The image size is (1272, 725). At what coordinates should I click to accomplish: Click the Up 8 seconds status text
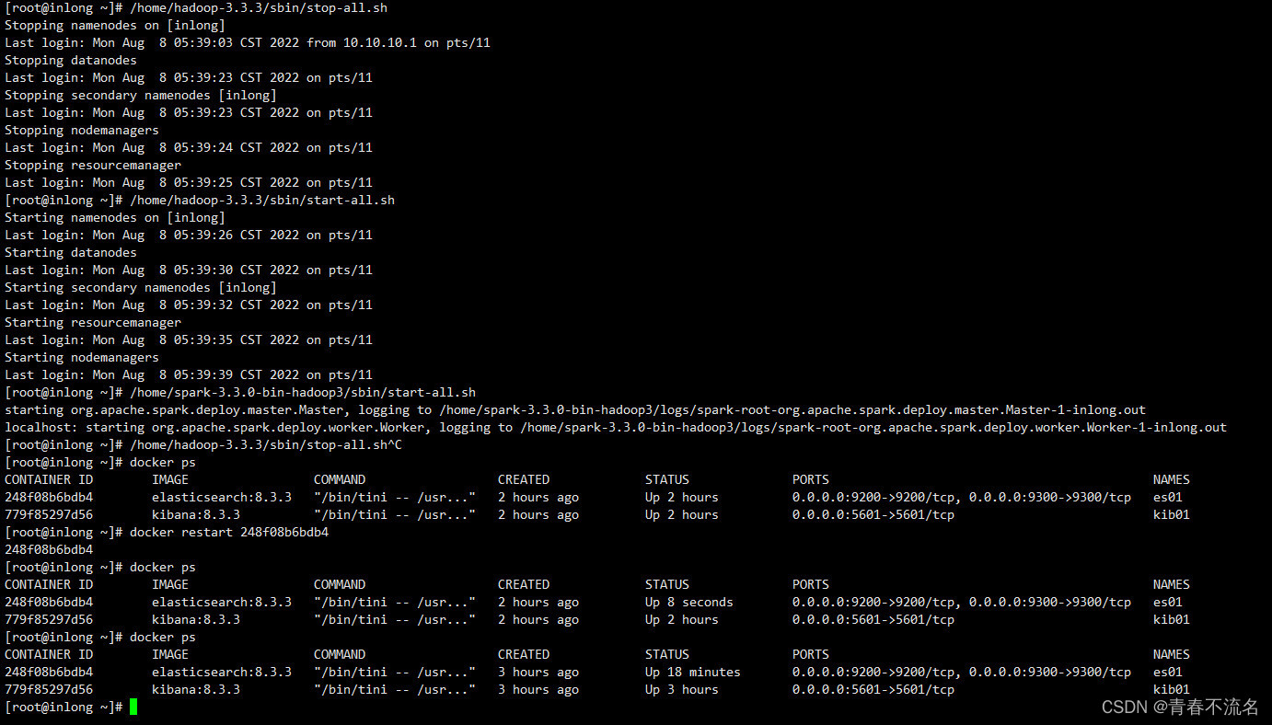pyautogui.click(x=688, y=602)
